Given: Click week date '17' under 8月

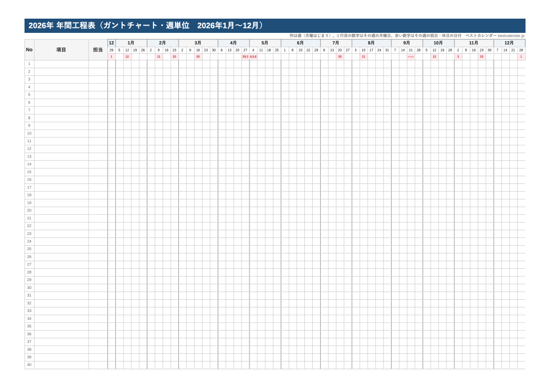Looking at the screenshot, I should click(372, 51).
